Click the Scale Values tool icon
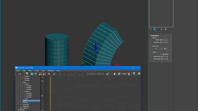The width and height of the screenshot is (198, 111). [x=44, y=74]
